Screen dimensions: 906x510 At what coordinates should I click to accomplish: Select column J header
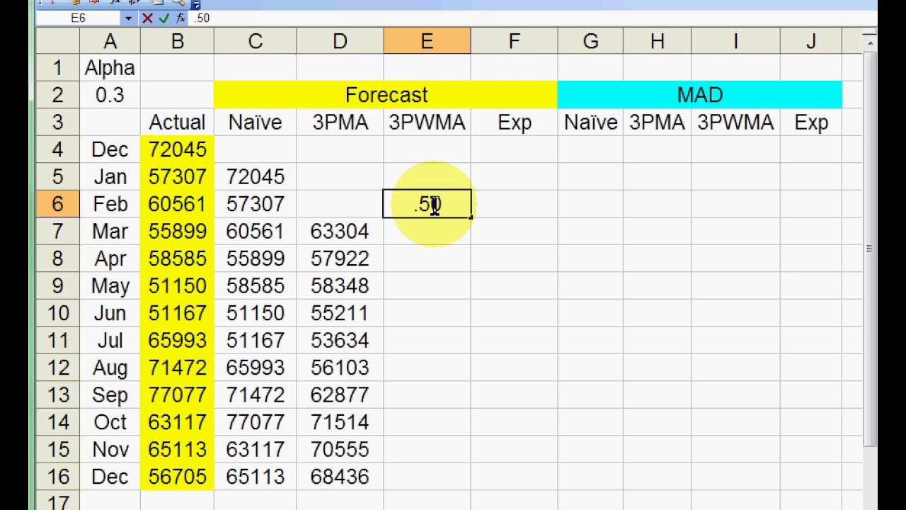(x=811, y=41)
